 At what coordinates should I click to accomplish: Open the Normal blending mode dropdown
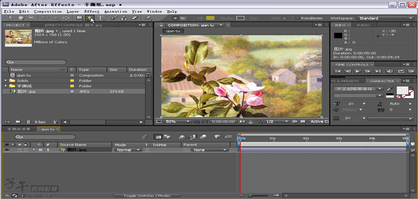tap(128, 150)
